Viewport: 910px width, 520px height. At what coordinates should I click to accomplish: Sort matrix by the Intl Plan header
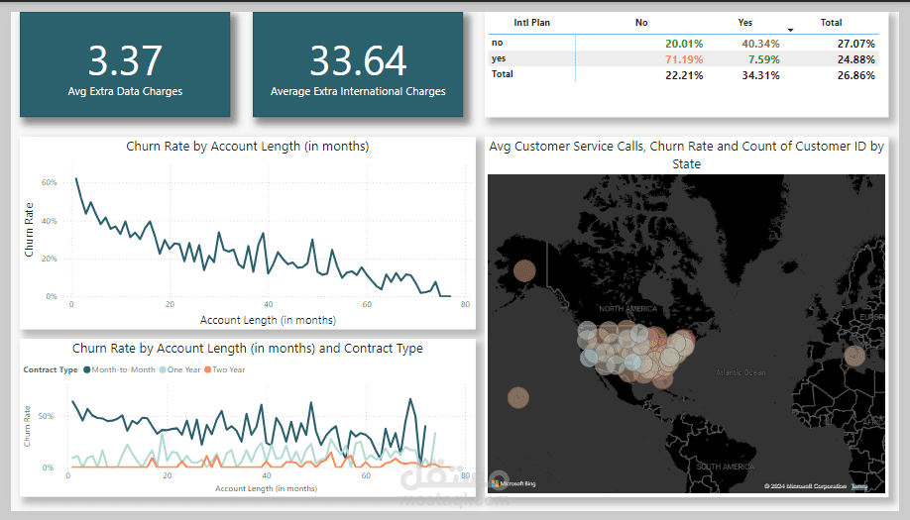[x=531, y=22]
